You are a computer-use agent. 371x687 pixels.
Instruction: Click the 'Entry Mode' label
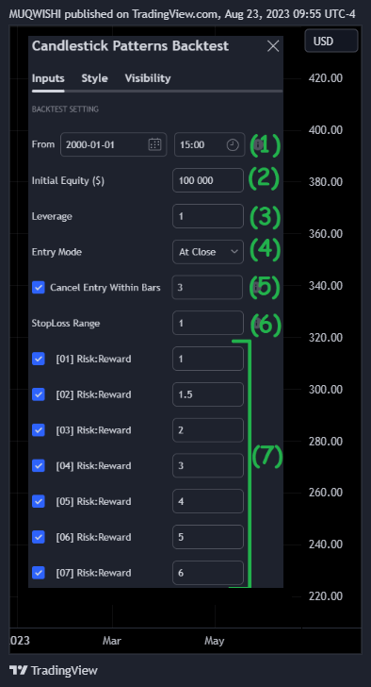tap(56, 252)
